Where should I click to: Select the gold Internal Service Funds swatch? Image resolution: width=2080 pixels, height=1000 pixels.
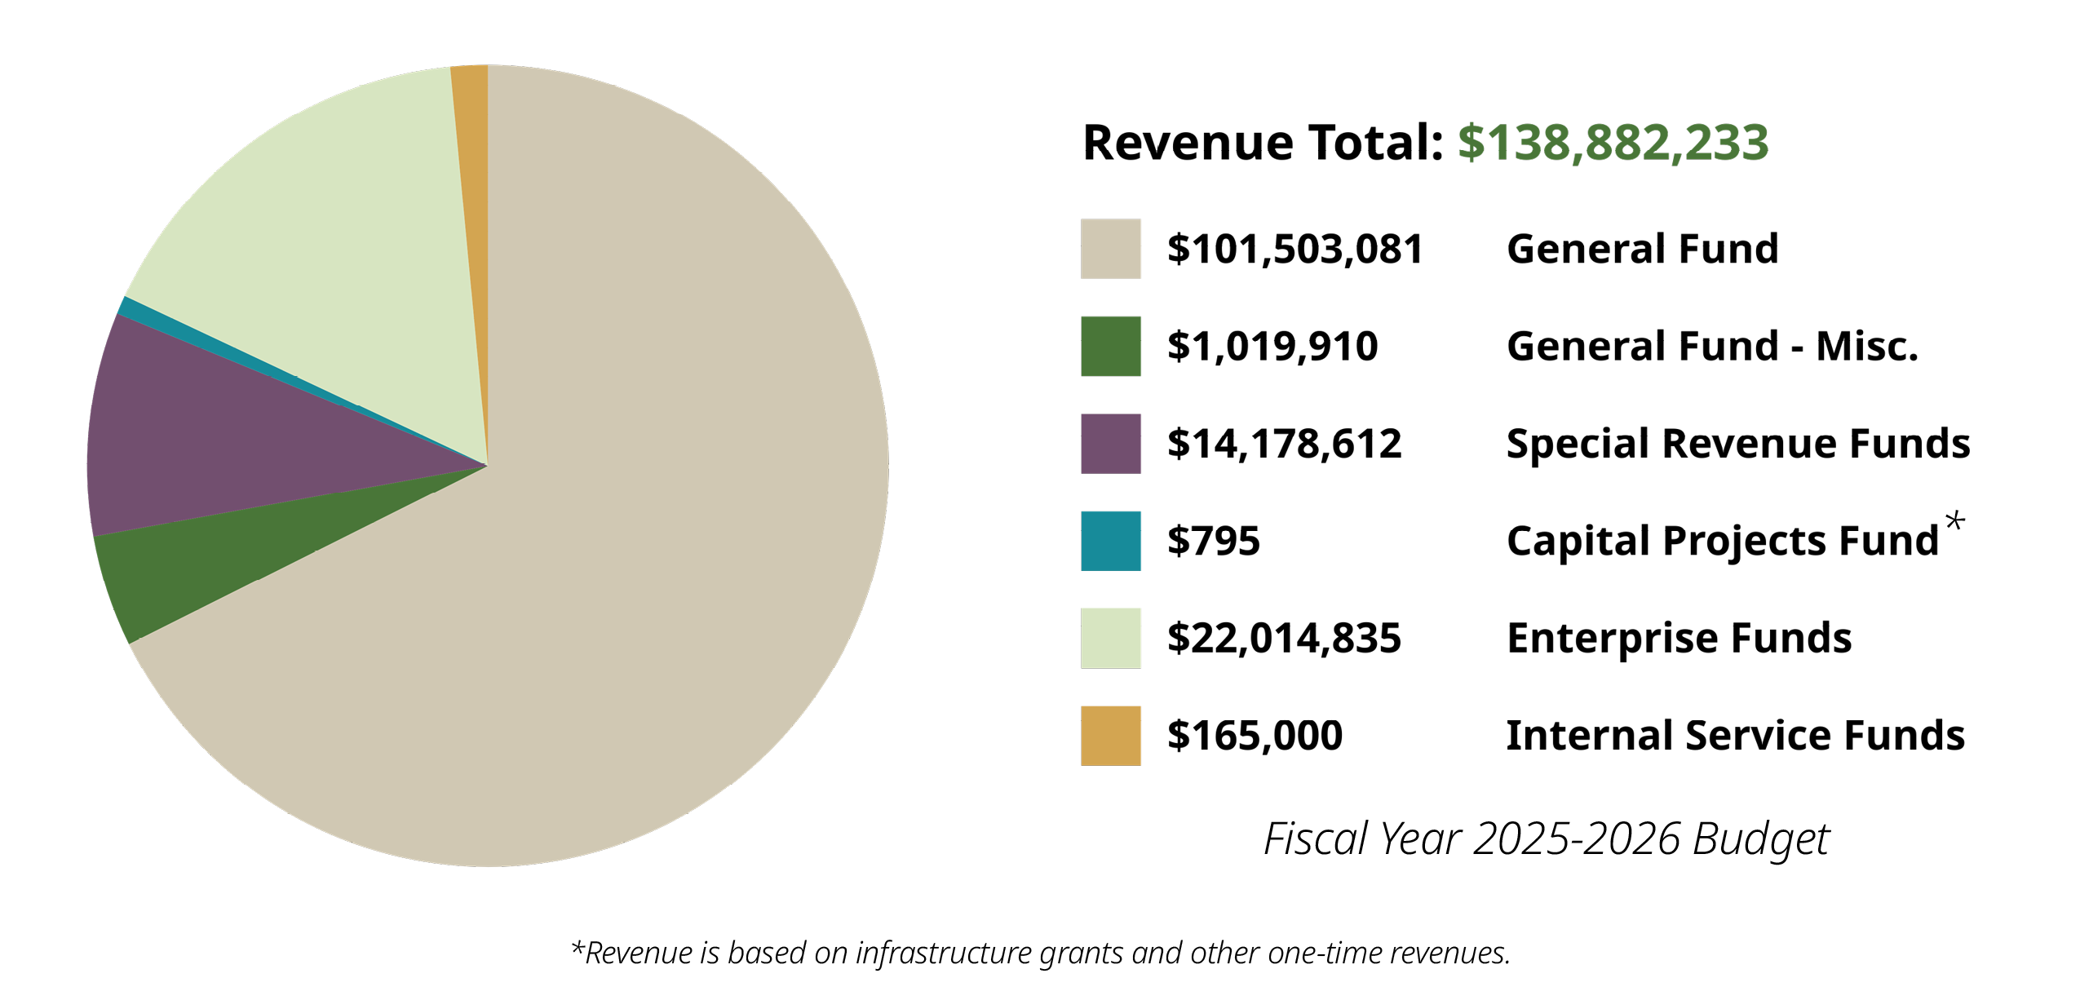coord(1109,737)
